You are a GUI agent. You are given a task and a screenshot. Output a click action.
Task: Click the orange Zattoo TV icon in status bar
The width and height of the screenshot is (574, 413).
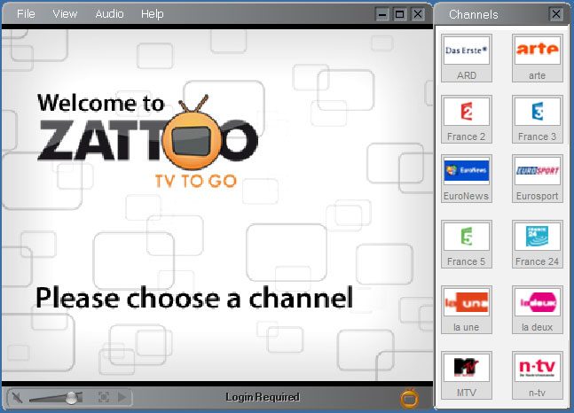(x=409, y=398)
